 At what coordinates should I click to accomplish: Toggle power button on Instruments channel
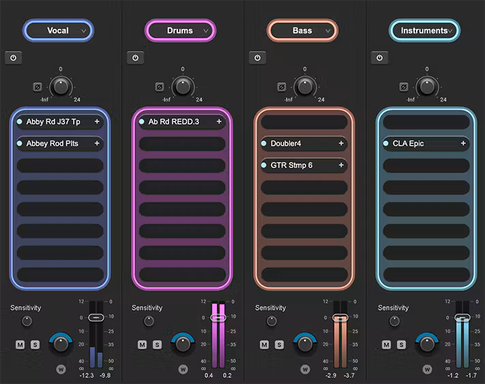pos(379,58)
